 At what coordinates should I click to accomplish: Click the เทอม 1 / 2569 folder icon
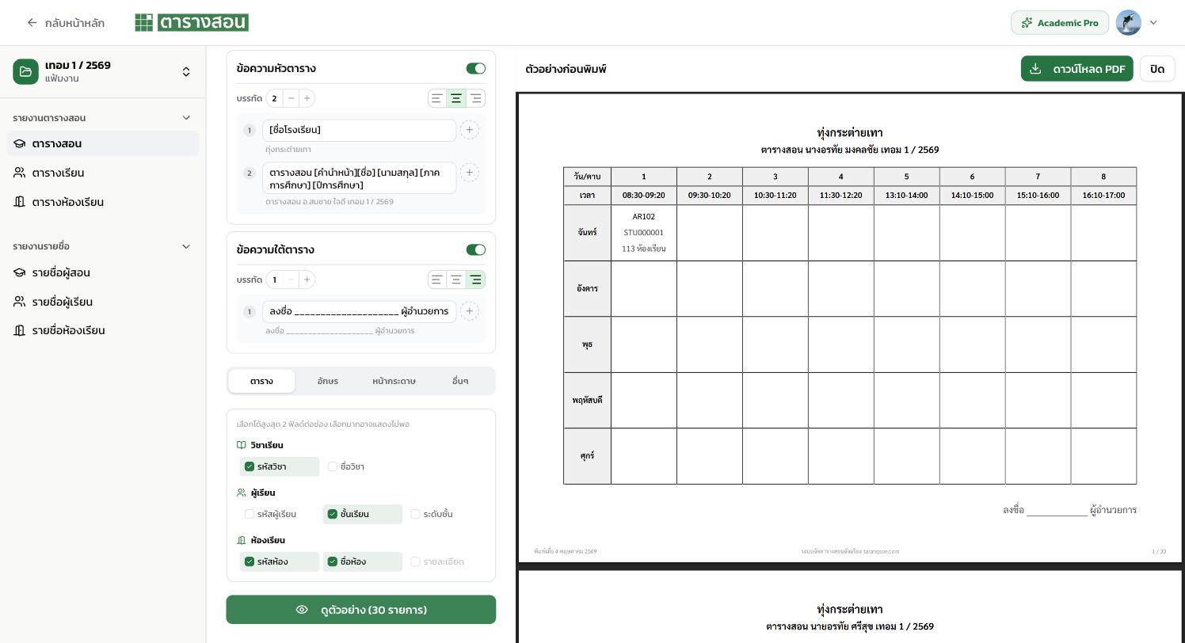click(25, 71)
